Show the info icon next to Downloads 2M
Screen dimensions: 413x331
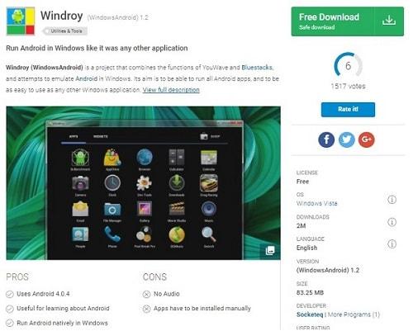click(392, 222)
